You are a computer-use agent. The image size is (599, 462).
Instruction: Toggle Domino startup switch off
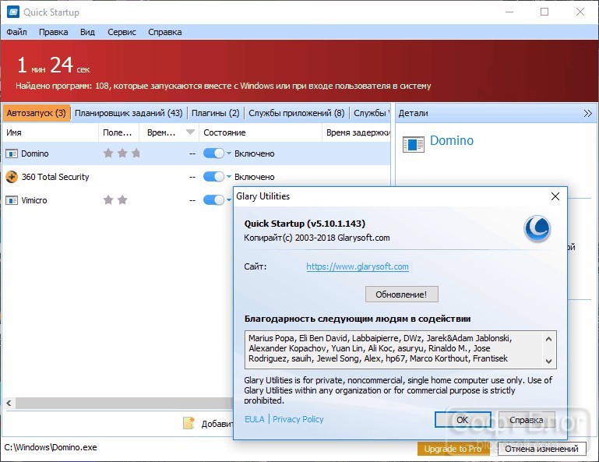point(213,153)
